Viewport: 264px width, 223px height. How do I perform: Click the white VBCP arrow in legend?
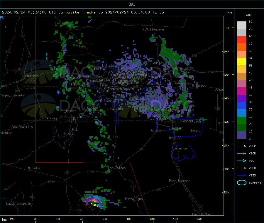click(x=242, y=146)
